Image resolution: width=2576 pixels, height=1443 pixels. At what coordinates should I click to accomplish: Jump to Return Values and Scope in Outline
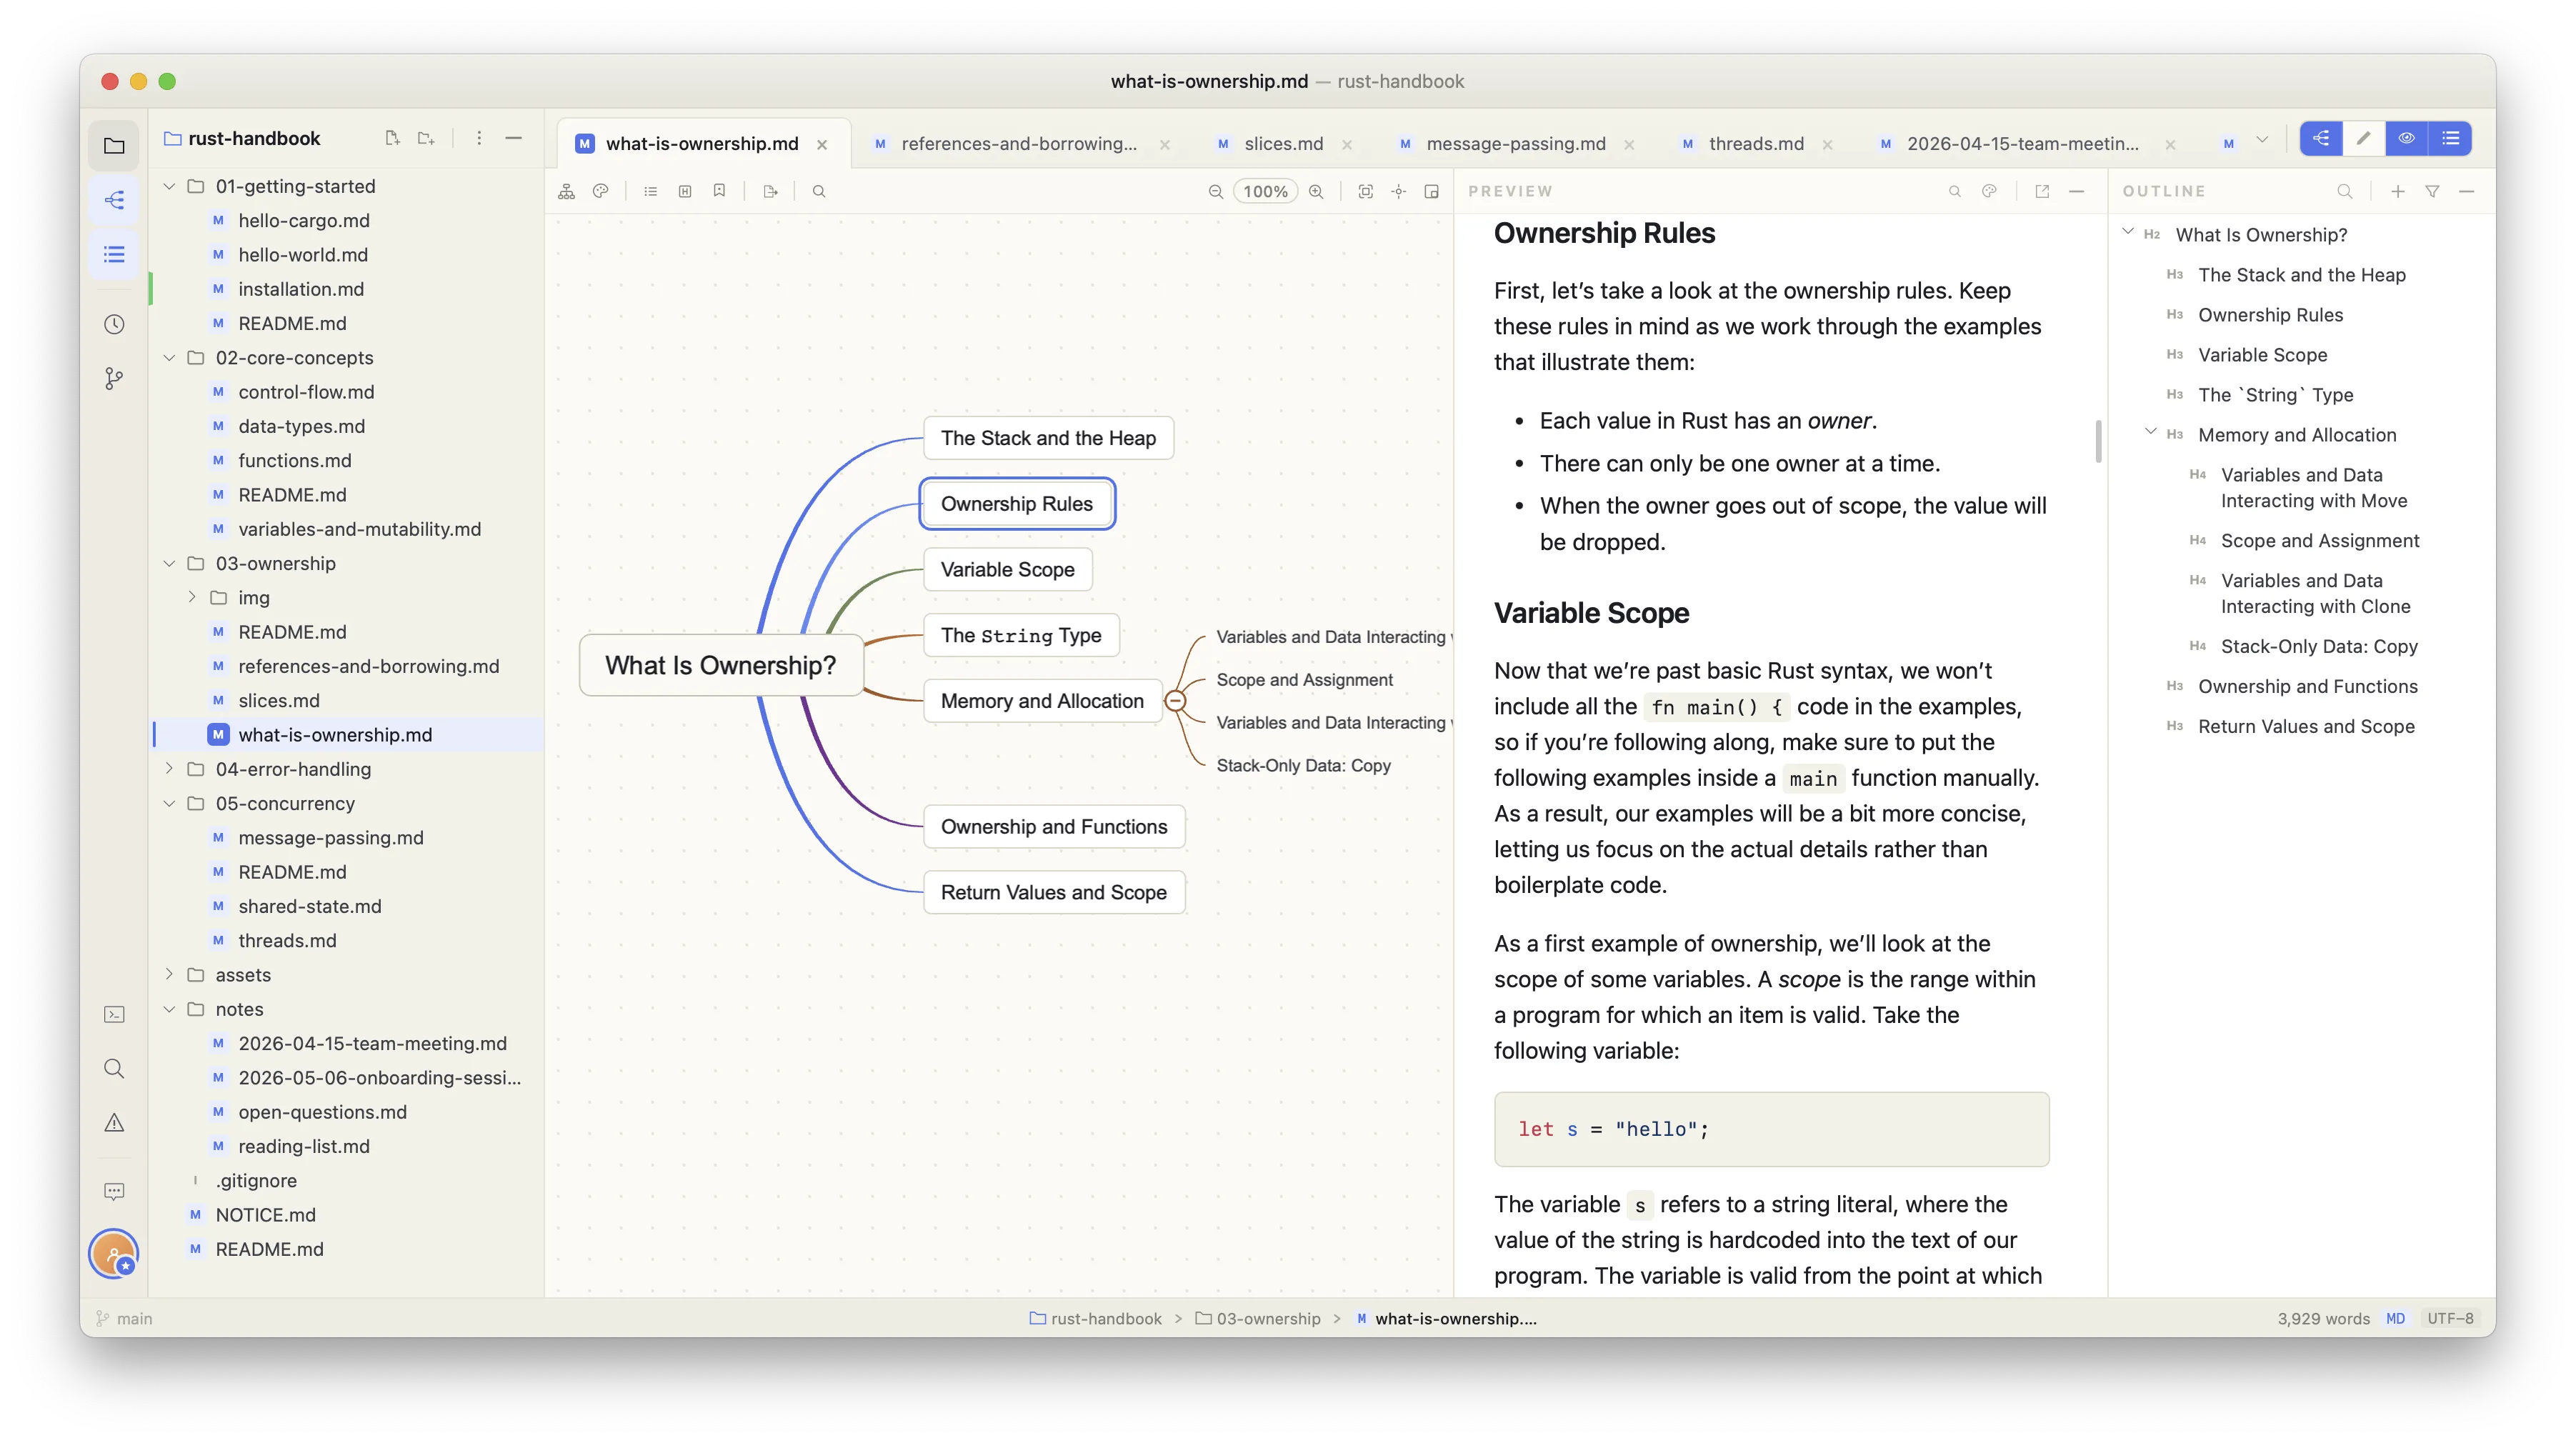point(2306,726)
